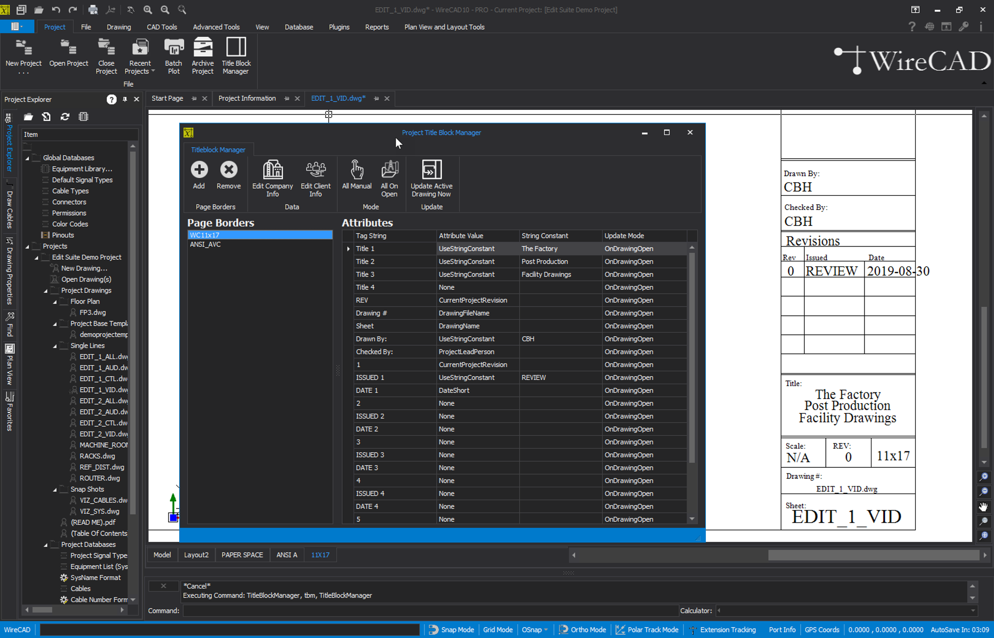This screenshot has height=638, width=994.
Task: Click the Drawn By: attribute value cell
Action: pos(477,339)
